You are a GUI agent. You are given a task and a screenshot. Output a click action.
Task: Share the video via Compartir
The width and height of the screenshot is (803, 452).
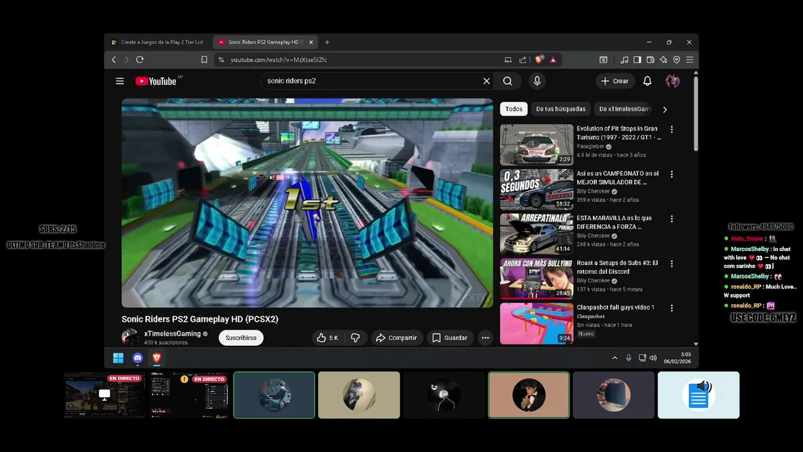coord(396,338)
